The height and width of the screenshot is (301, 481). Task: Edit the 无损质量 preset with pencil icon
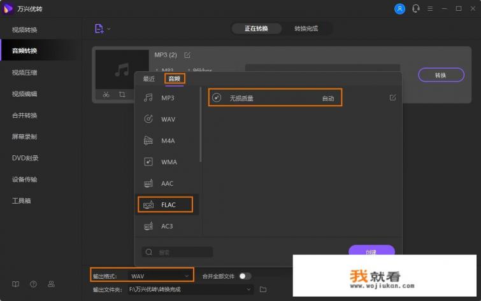pos(392,97)
